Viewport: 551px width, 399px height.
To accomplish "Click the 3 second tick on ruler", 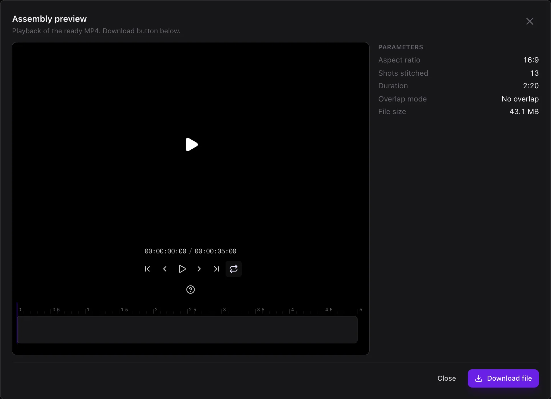I will pos(224,310).
